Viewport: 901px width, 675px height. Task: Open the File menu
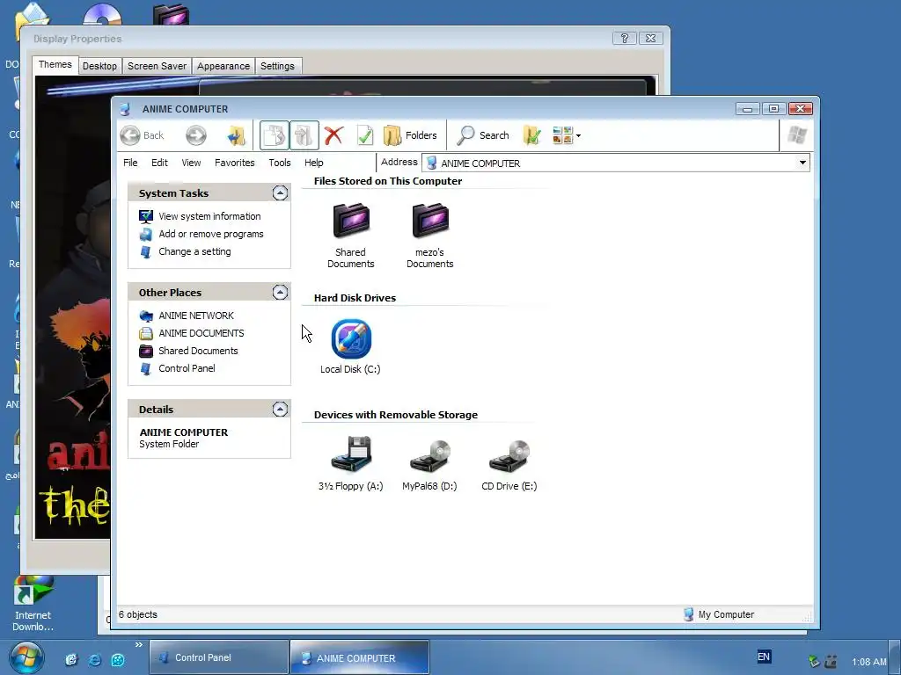[130, 163]
